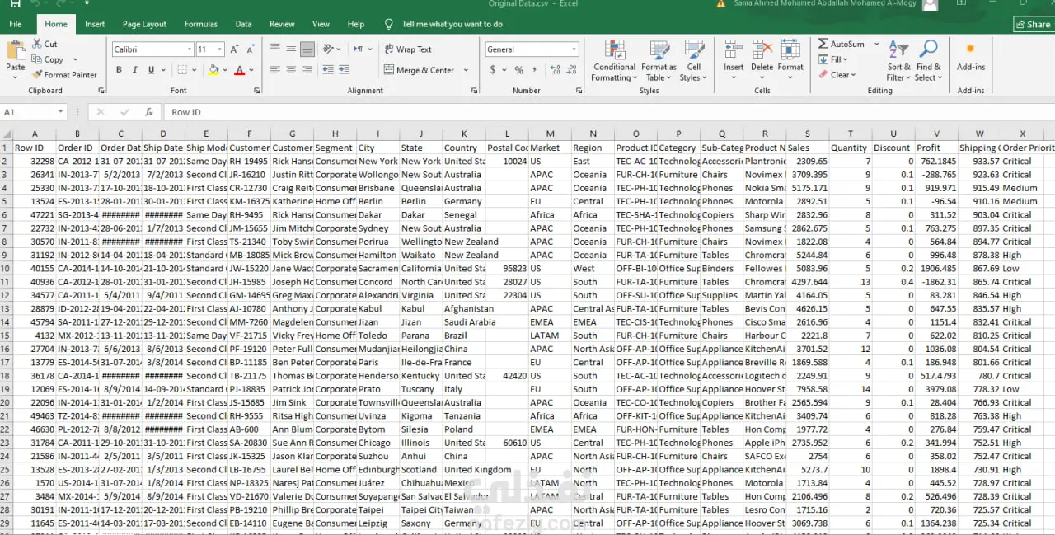Click the text Orientation icon
The image size is (1055, 535).
[329, 49]
